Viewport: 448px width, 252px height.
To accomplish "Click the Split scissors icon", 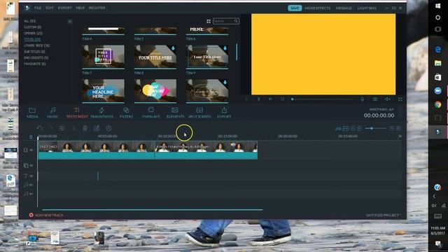I will [x=73, y=128].
